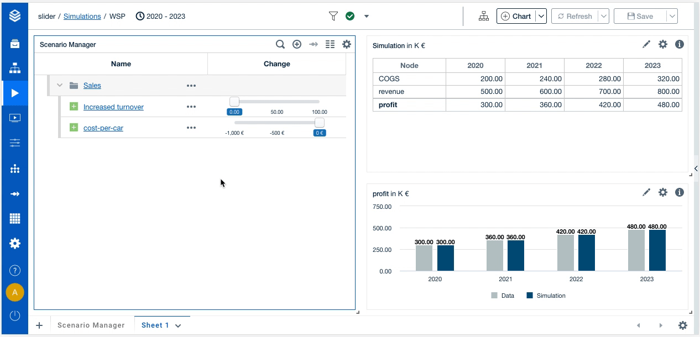Click the cost-per-car slider handle
The image size is (700, 337).
coord(319,123)
